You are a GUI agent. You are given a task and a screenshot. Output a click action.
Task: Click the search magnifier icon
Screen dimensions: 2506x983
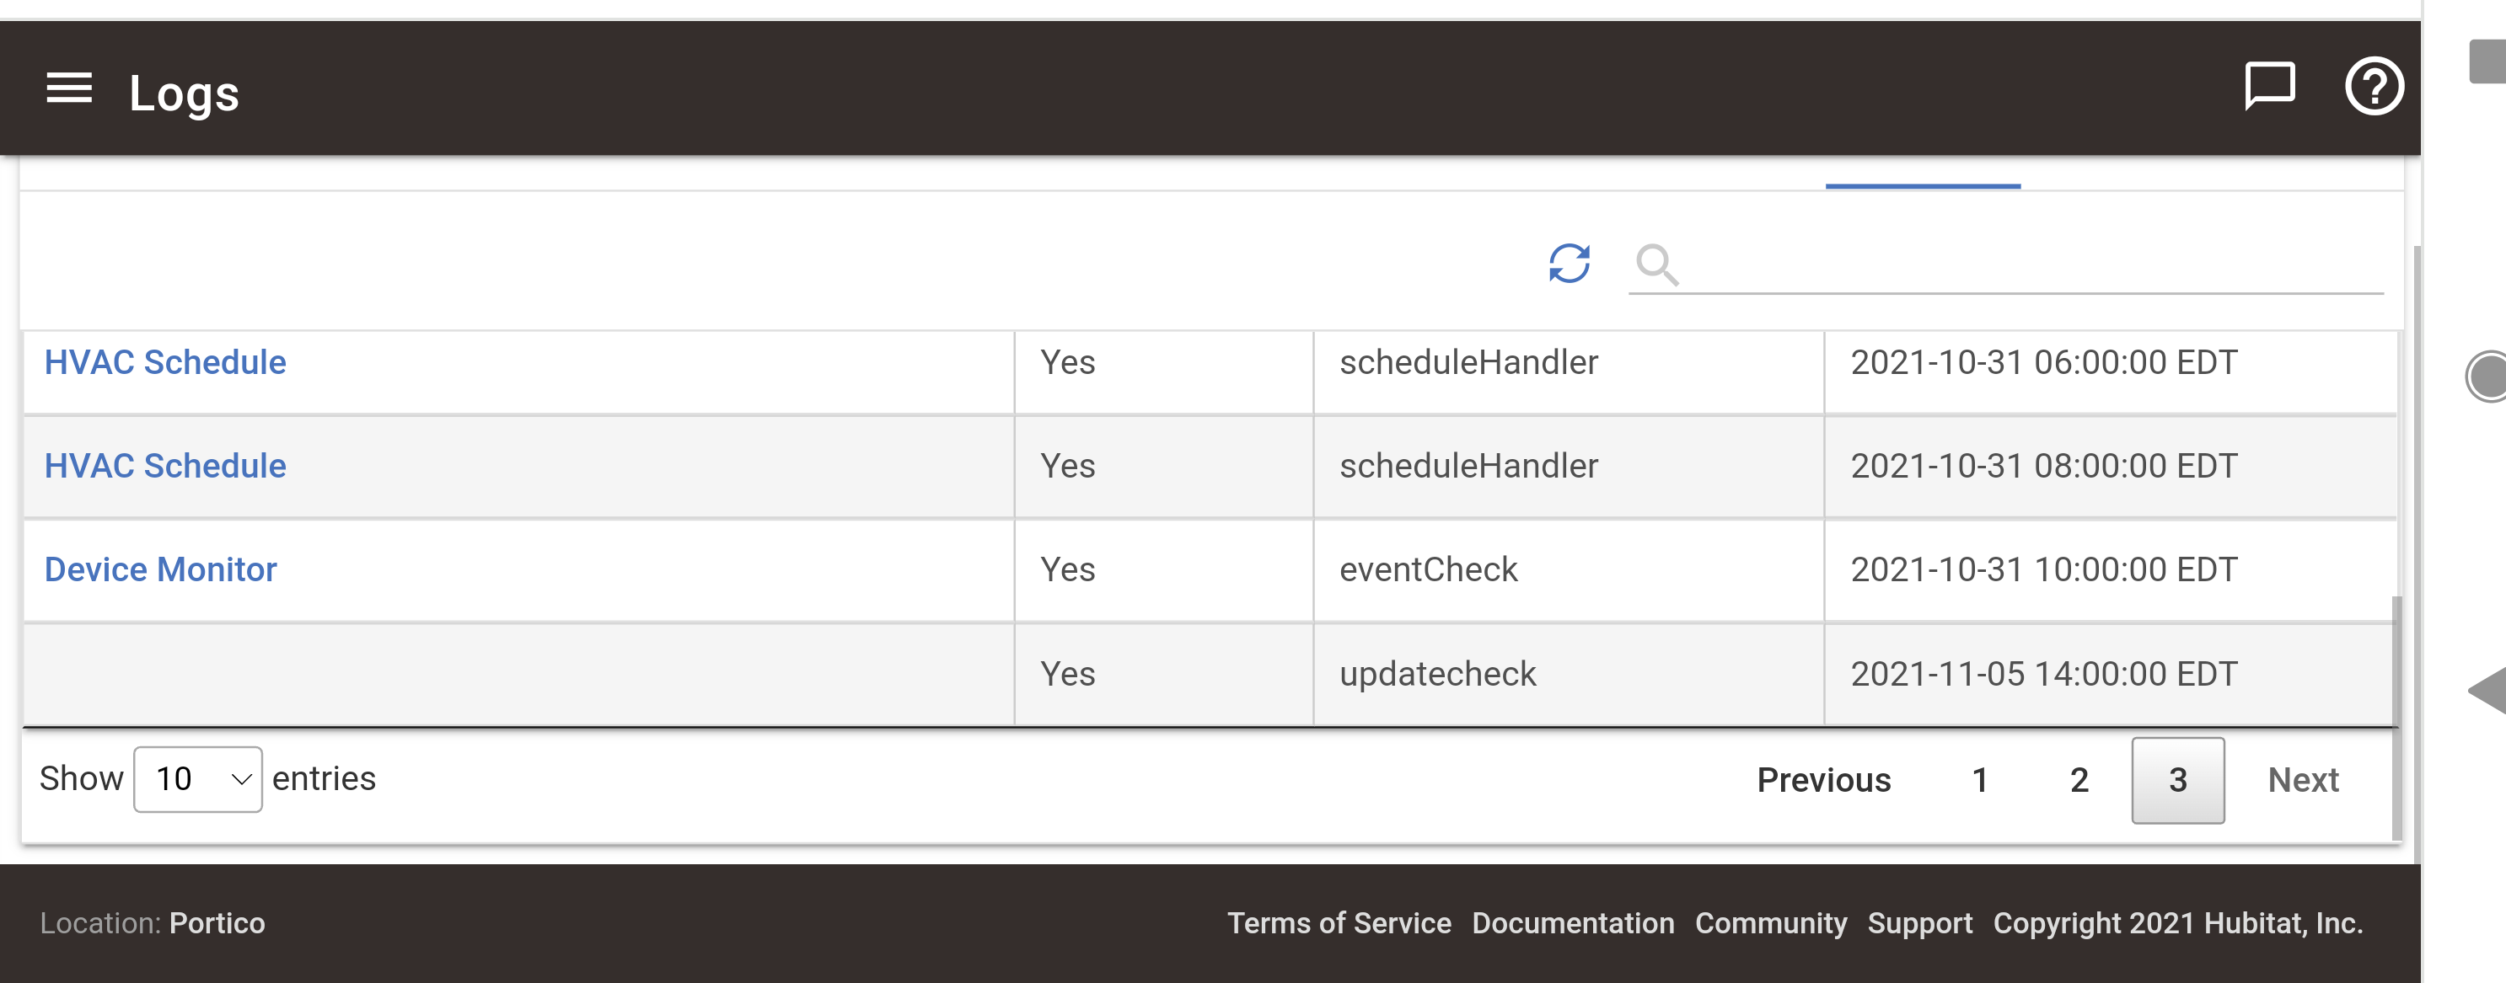point(1656,264)
